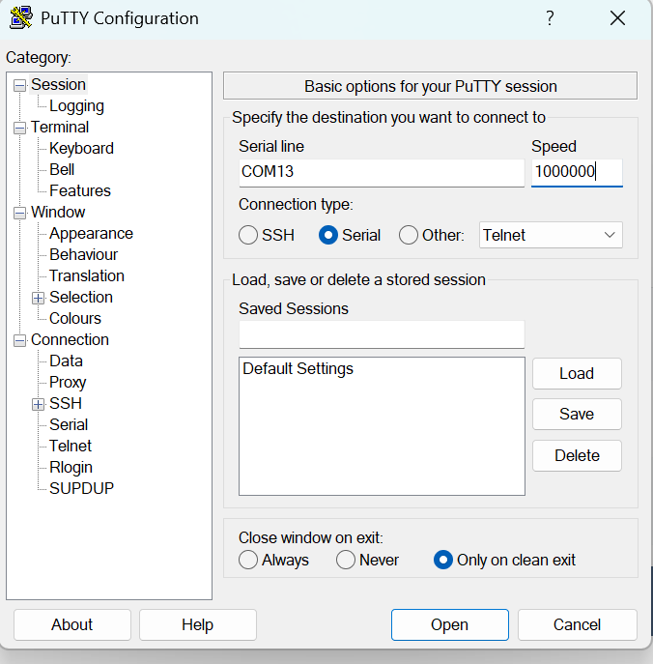Collapse the Terminal category node
Image resolution: width=653 pixels, height=664 pixels.
pos(20,128)
